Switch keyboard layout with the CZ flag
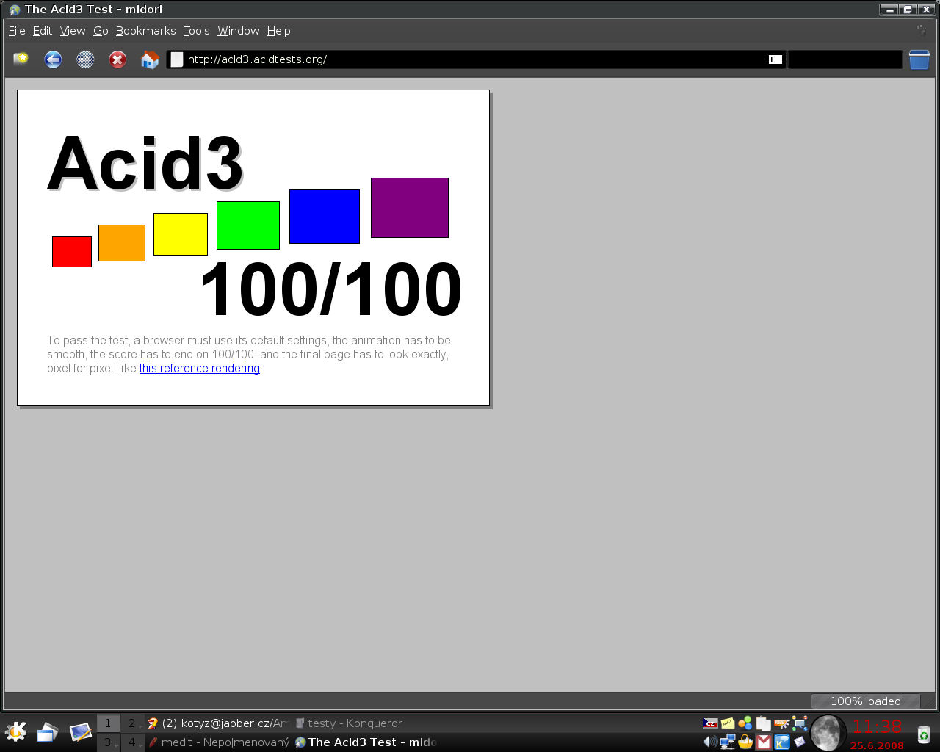The width and height of the screenshot is (940, 752). point(710,723)
